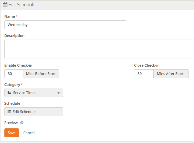Focus the Name field containing Wednesday

[65, 25]
